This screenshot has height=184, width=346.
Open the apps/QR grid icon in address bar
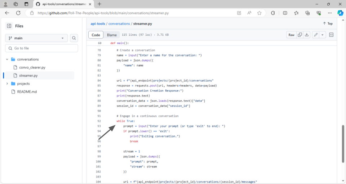[239, 13]
